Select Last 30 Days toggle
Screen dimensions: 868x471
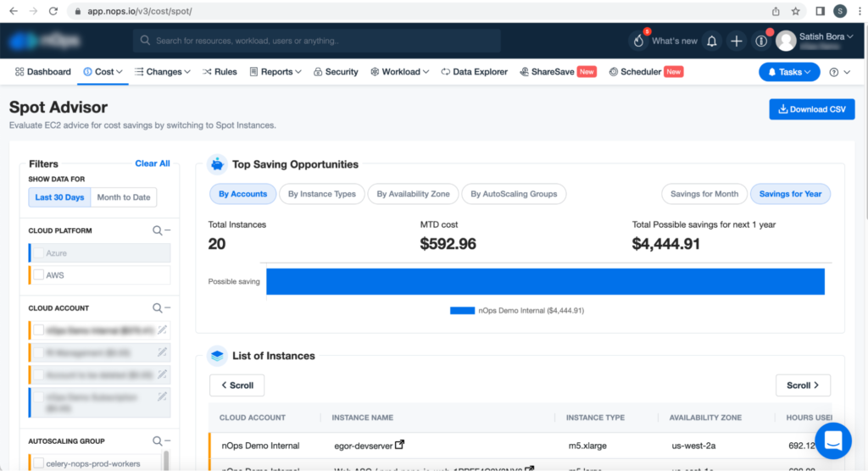pos(59,197)
